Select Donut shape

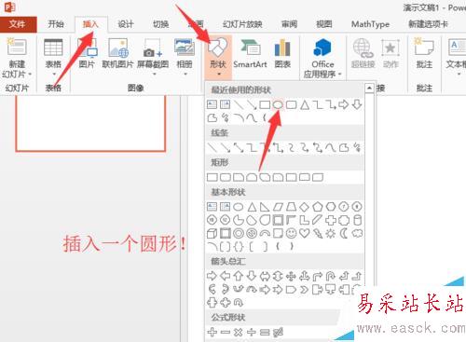[x=239, y=233]
